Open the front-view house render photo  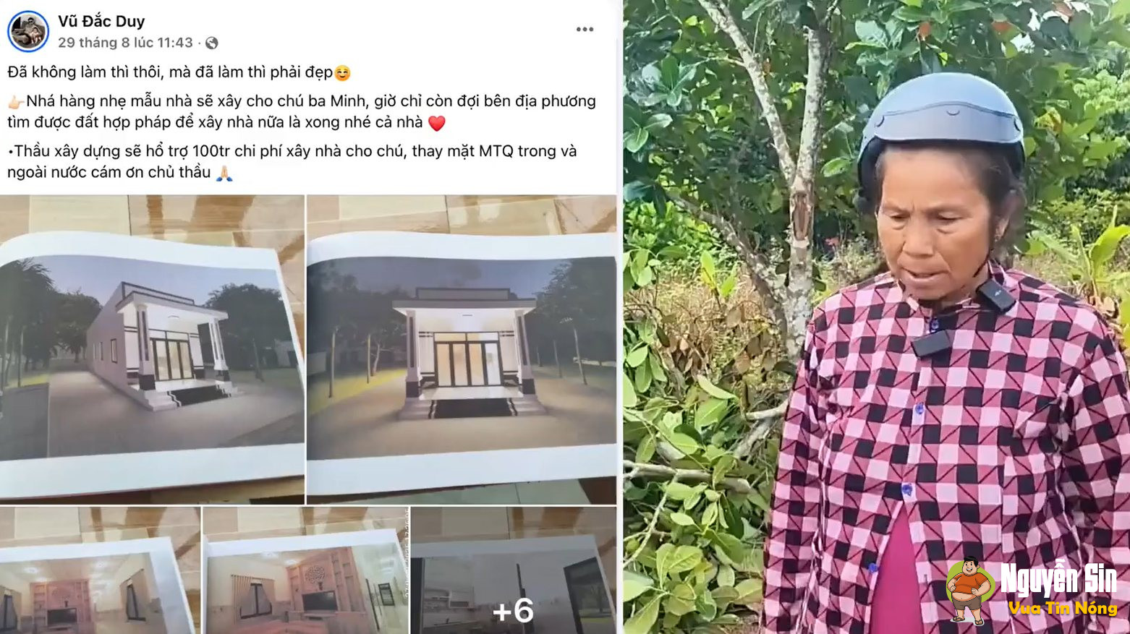coord(462,349)
